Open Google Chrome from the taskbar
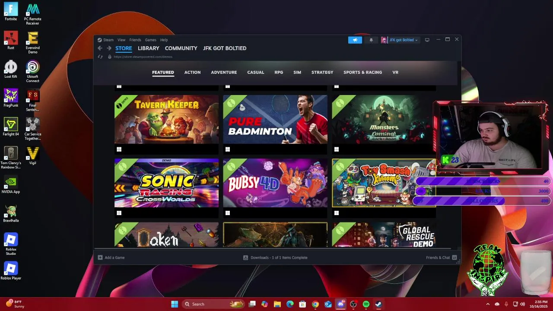553x311 pixels. pyautogui.click(x=315, y=304)
